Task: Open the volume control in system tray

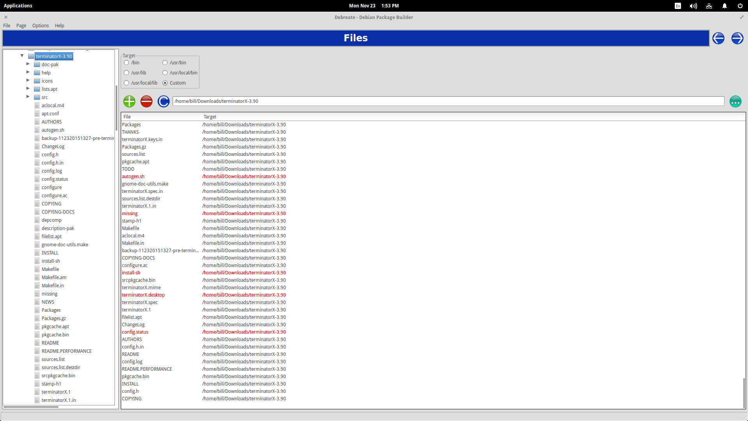Action: tap(693, 6)
